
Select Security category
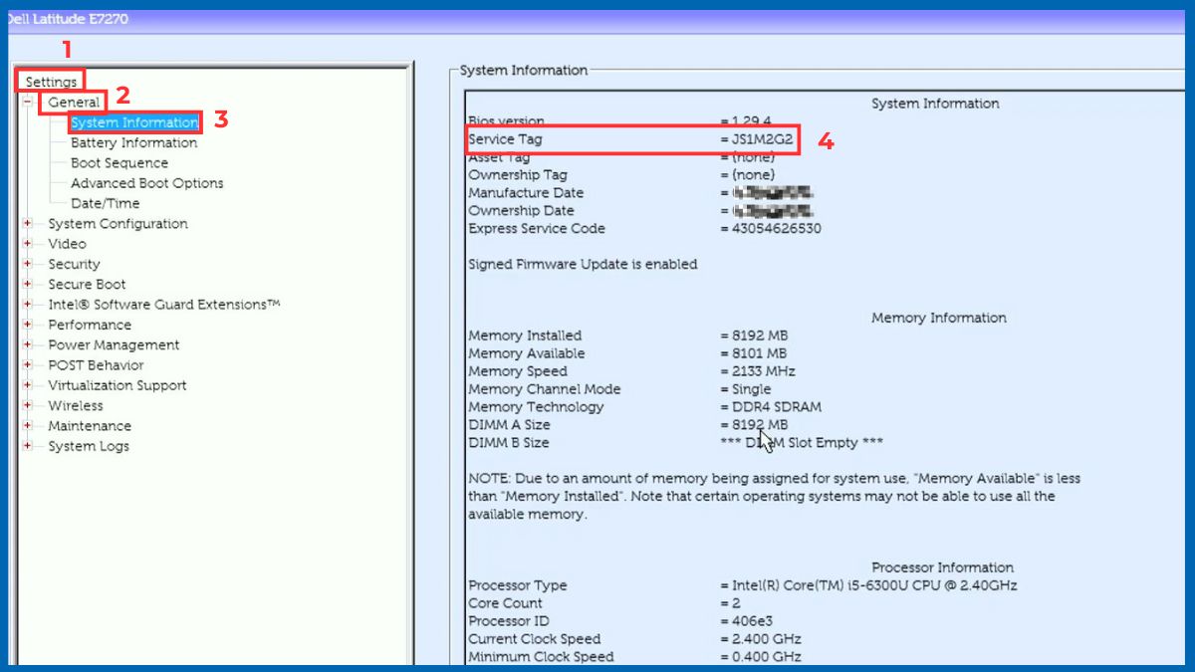[x=74, y=264]
